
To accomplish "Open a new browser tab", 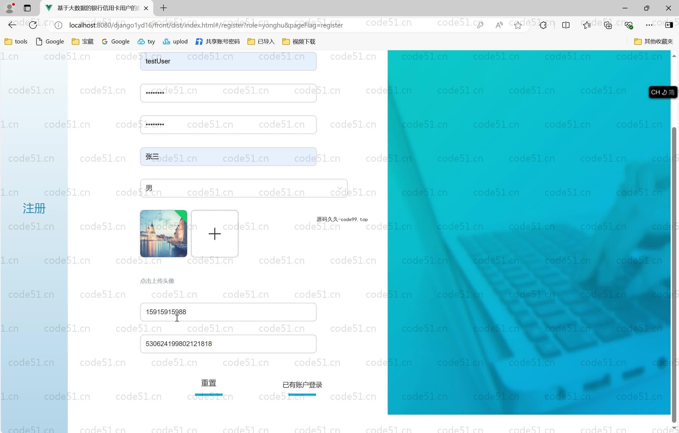I will pyautogui.click(x=164, y=8).
